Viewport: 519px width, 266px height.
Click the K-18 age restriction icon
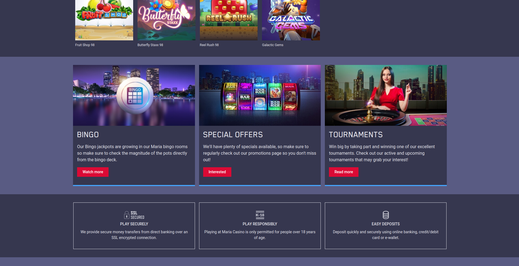pyautogui.click(x=260, y=215)
